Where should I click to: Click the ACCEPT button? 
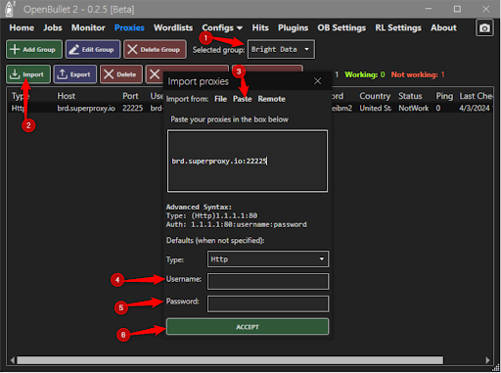click(248, 327)
